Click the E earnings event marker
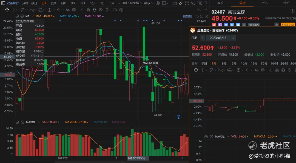 tap(178, 117)
